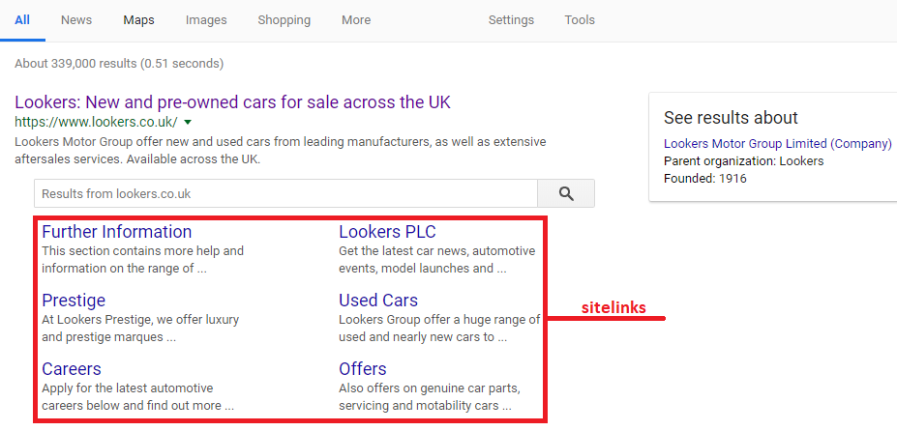Open the Used Cars sitelink
Screen dimensions: 897x431
378,301
